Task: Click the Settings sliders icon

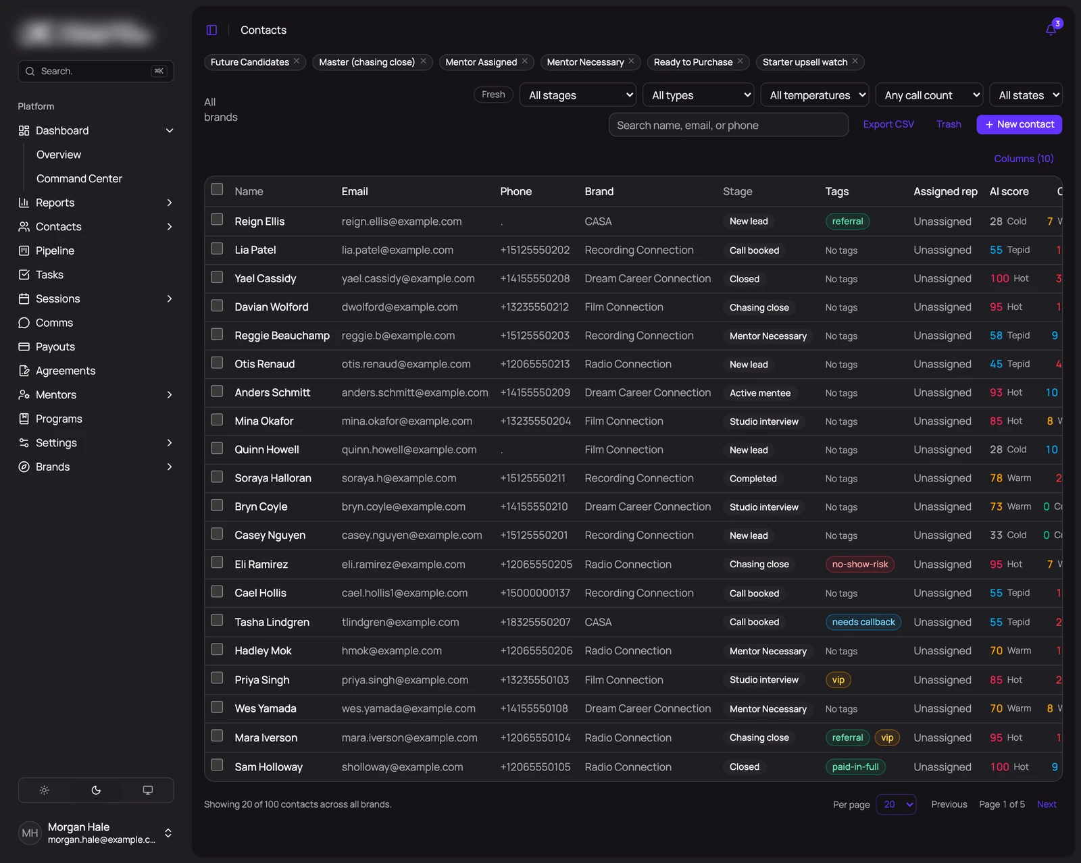Action: 24,443
